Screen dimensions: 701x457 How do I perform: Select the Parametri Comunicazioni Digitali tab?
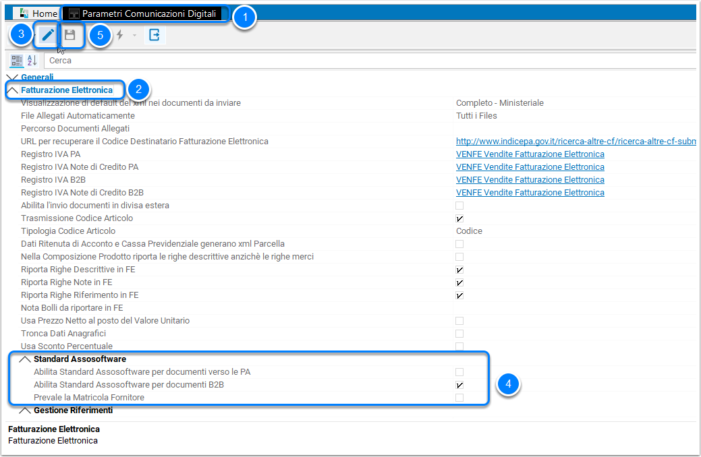143,13
